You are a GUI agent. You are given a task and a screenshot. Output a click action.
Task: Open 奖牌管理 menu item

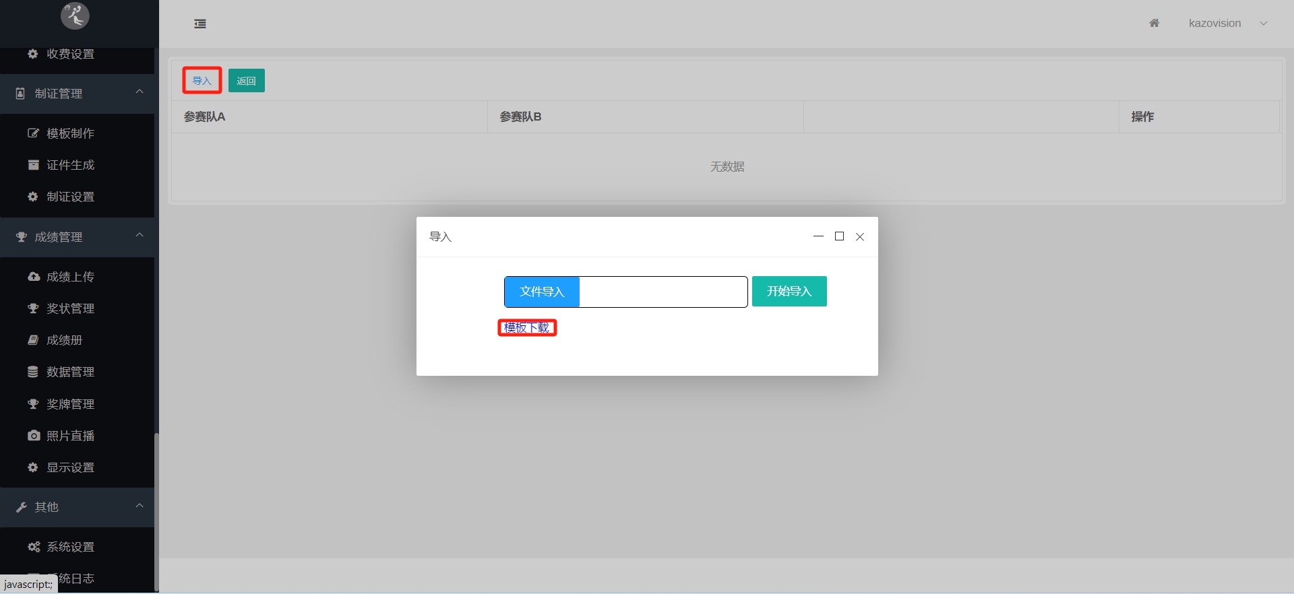(x=70, y=404)
